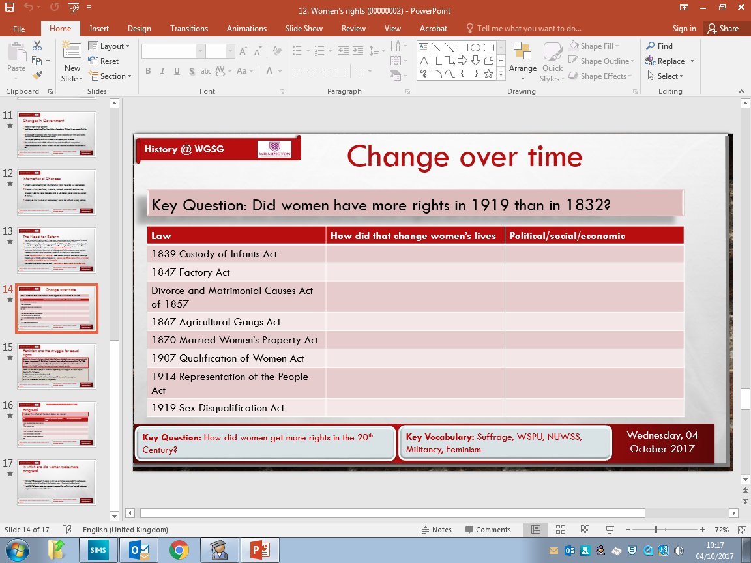Viewport: 751px width, 563px height.
Task: Toggle the Notes pane
Action: [436, 530]
